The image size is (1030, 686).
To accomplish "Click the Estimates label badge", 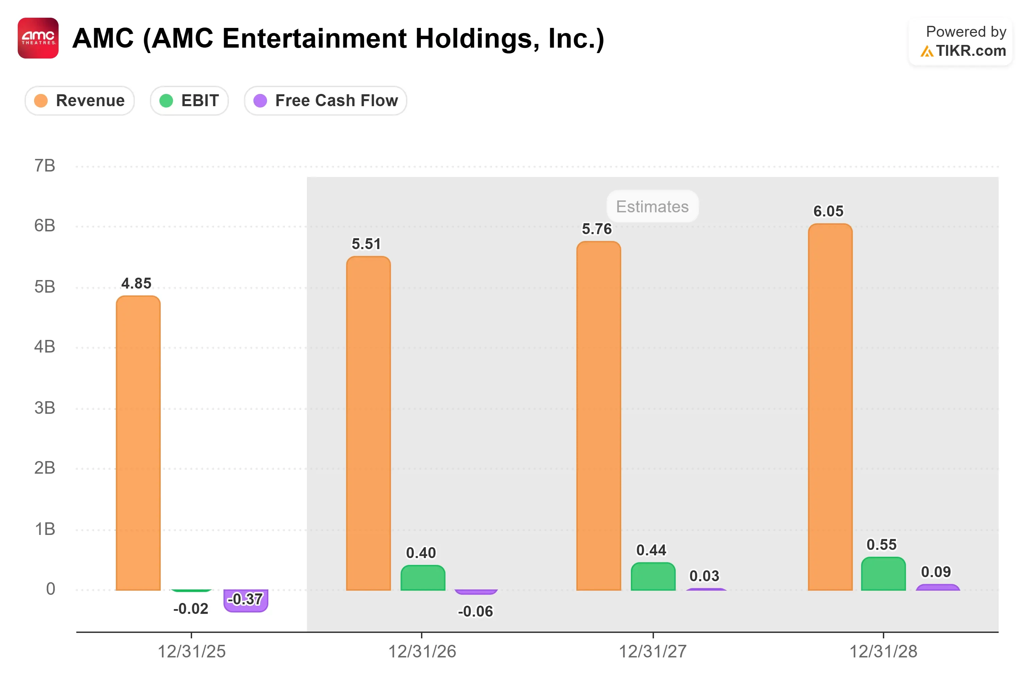I will click(652, 206).
